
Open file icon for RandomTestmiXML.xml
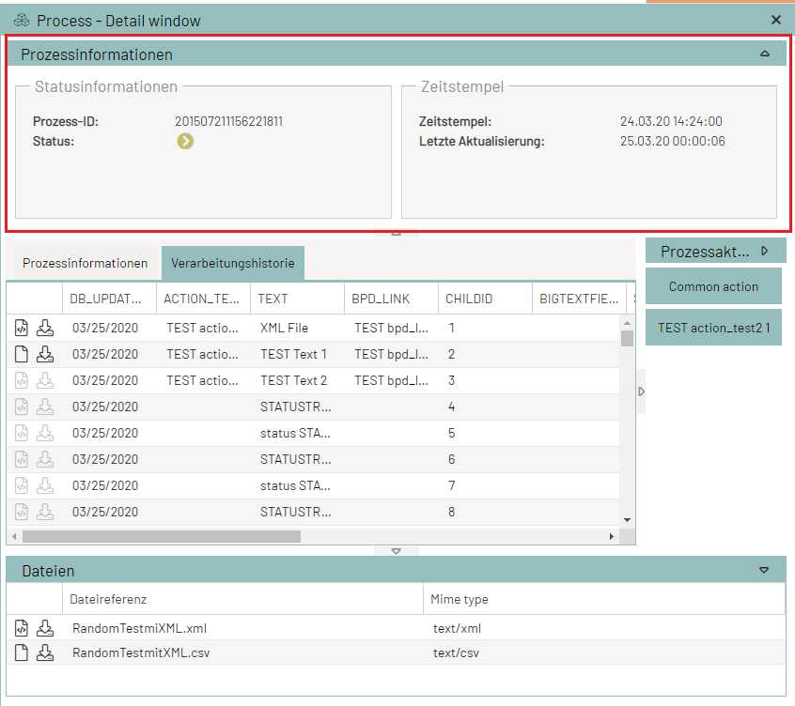tap(22, 628)
